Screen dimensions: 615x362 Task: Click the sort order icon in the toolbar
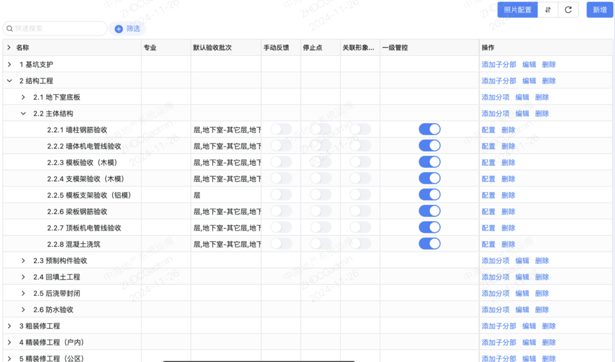[x=548, y=10]
